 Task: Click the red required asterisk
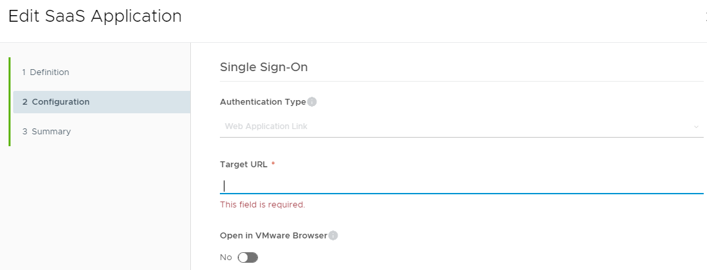pos(273,165)
